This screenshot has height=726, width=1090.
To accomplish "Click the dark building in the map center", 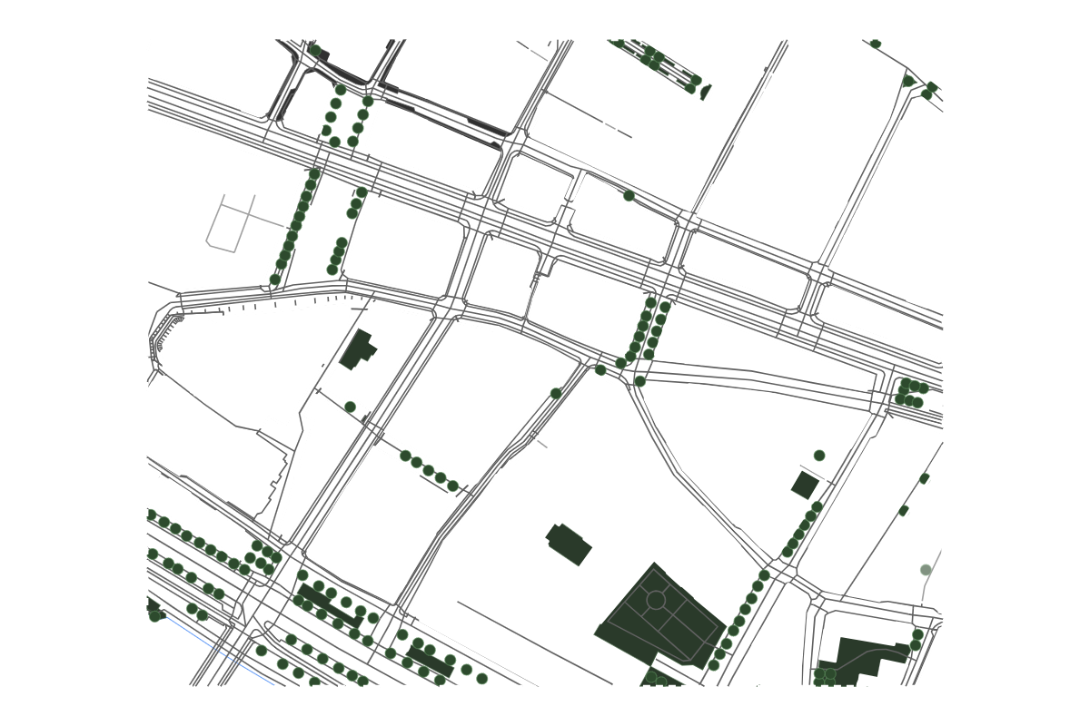I will pyautogui.click(x=569, y=544).
